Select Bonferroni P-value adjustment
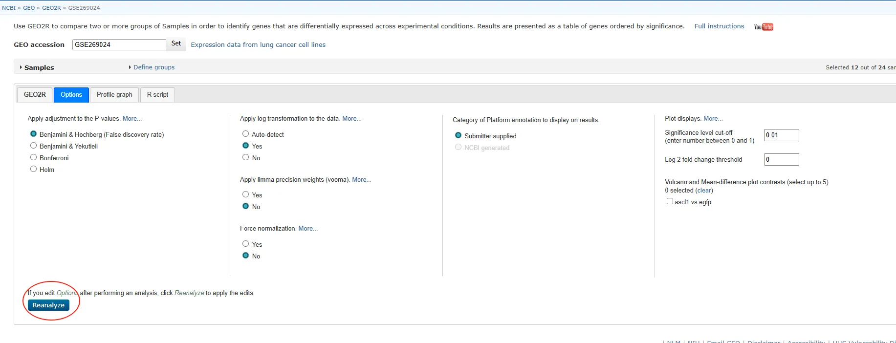The height and width of the screenshot is (343, 896). pyautogui.click(x=34, y=158)
